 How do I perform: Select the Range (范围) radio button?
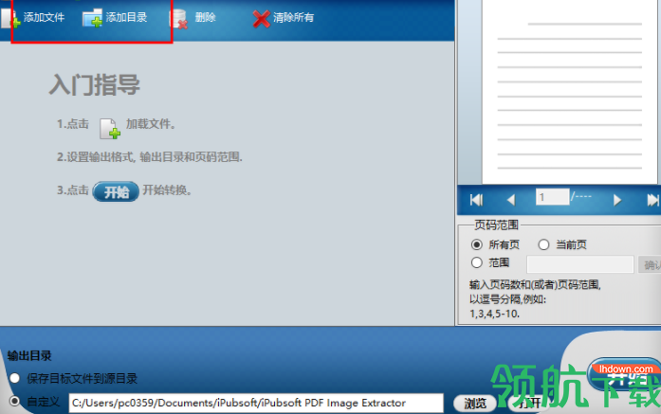point(477,262)
